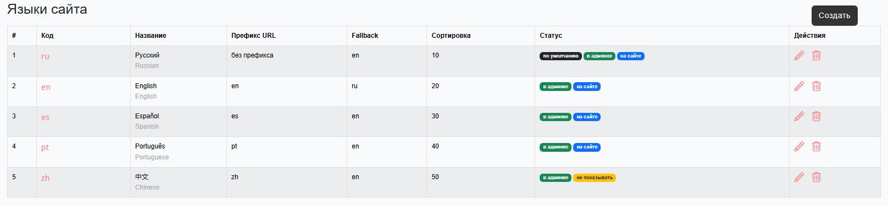Open the pt language code link
This screenshot has width=888, height=206.
(45, 147)
